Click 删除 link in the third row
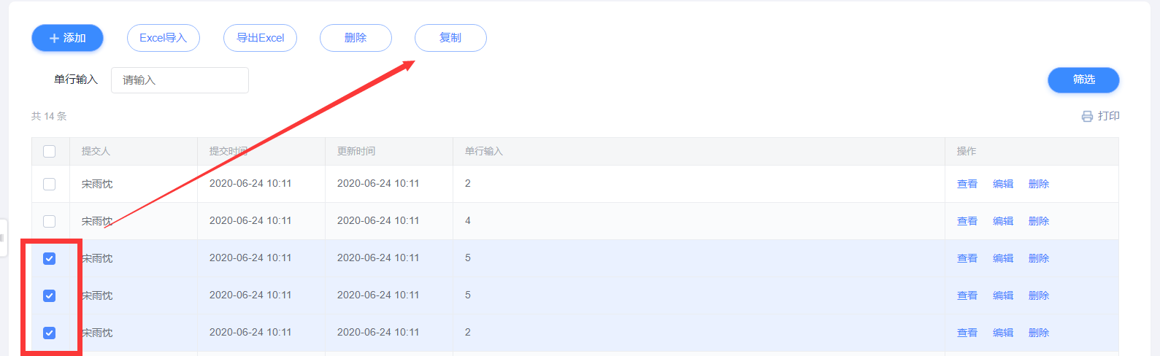Screen dimensions: 1160x356 coord(1038,258)
